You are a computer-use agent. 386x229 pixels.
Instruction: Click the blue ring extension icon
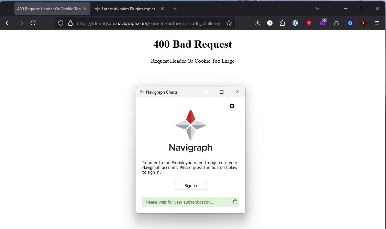point(350,23)
